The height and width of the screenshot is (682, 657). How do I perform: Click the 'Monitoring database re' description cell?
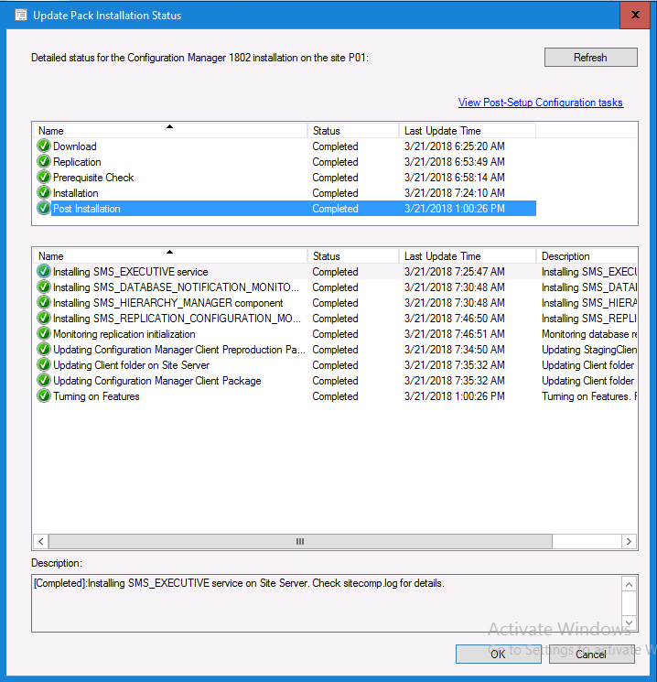point(589,334)
